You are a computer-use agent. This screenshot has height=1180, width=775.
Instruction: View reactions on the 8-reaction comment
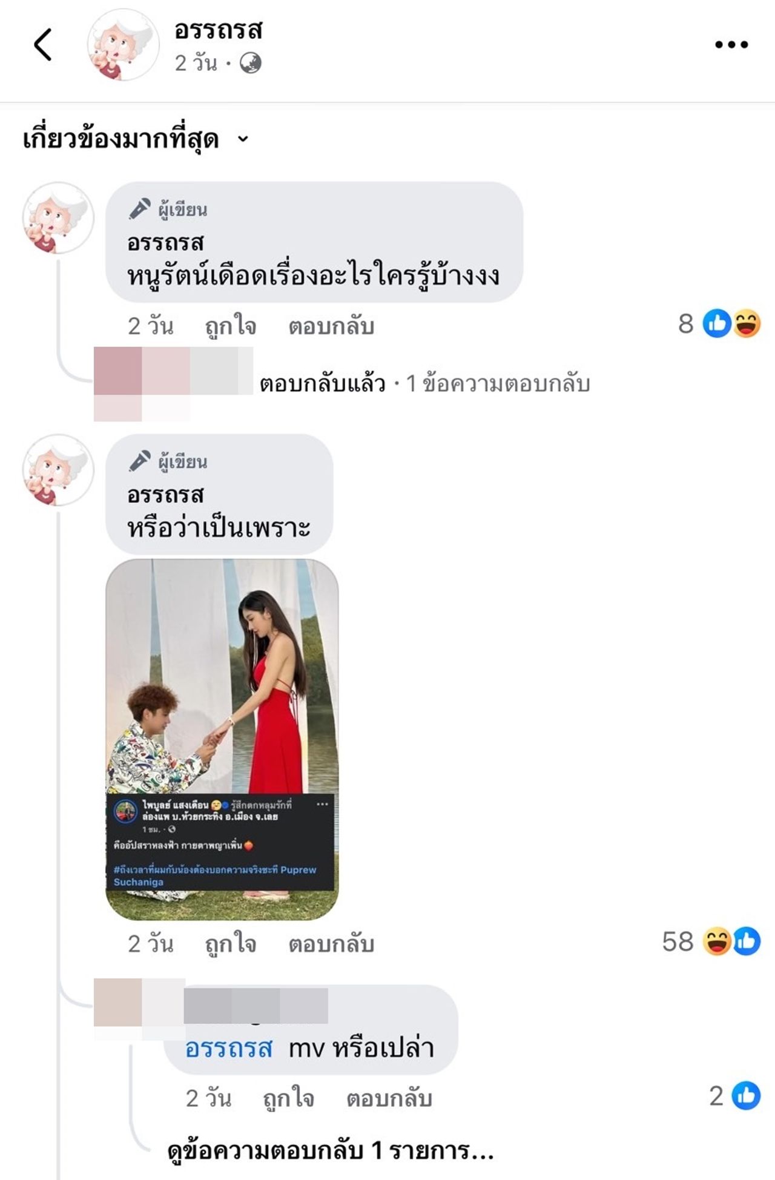(x=719, y=323)
